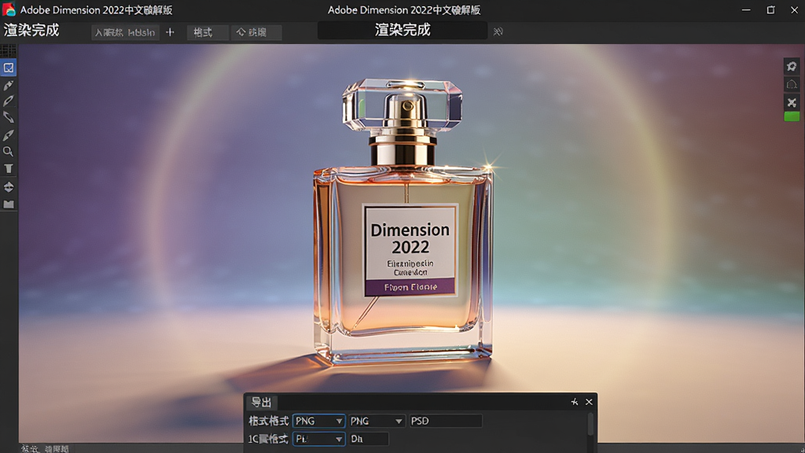Select the magnifier zoom tool
The height and width of the screenshot is (453, 805).
8,152
